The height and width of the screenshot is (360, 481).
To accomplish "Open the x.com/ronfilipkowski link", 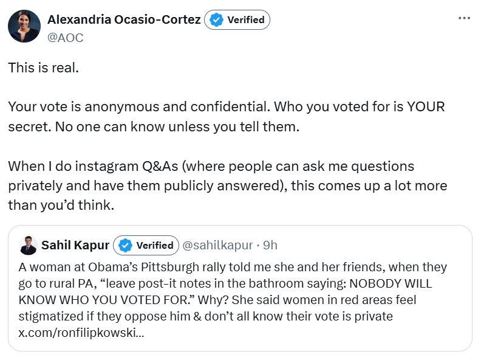I will tap(81, 334).
